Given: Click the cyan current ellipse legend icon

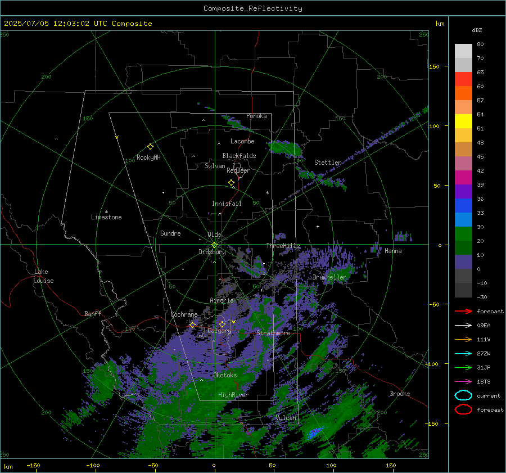Looking at the screenshot, I should [463, 395].
